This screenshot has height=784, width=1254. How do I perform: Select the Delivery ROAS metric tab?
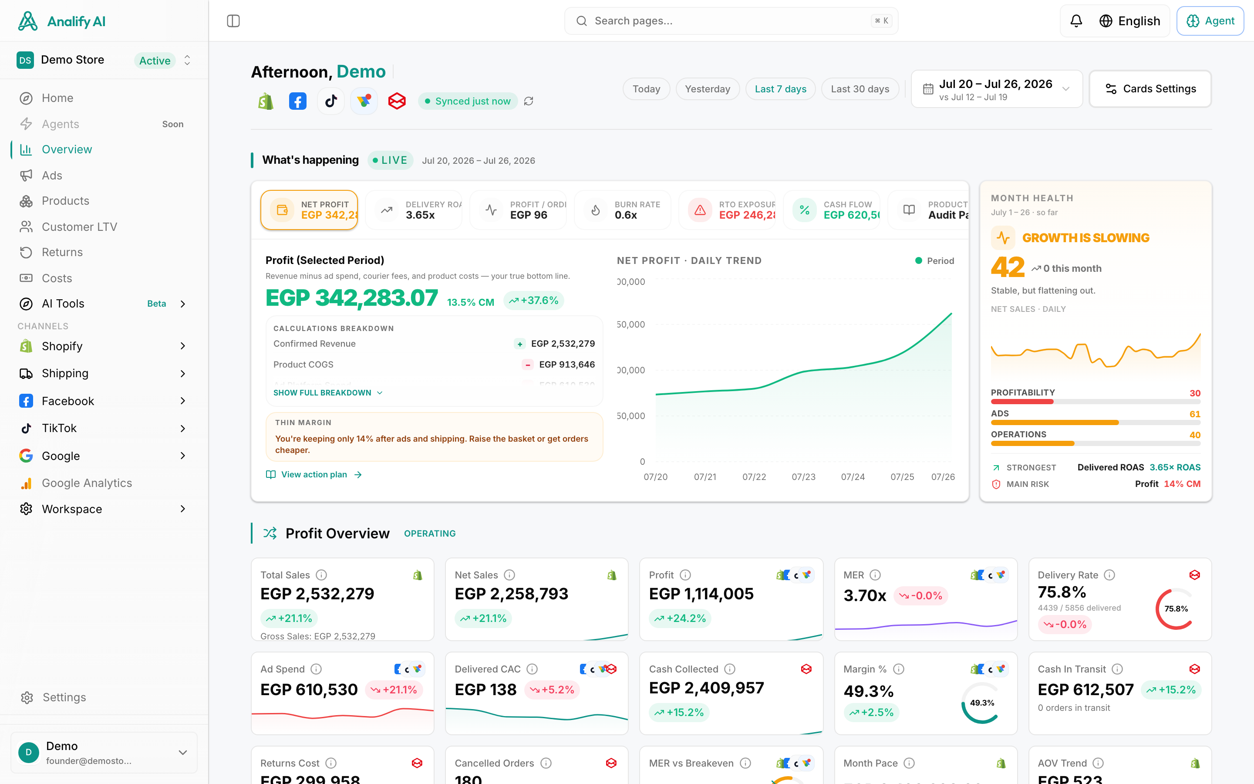coord(414,210)
